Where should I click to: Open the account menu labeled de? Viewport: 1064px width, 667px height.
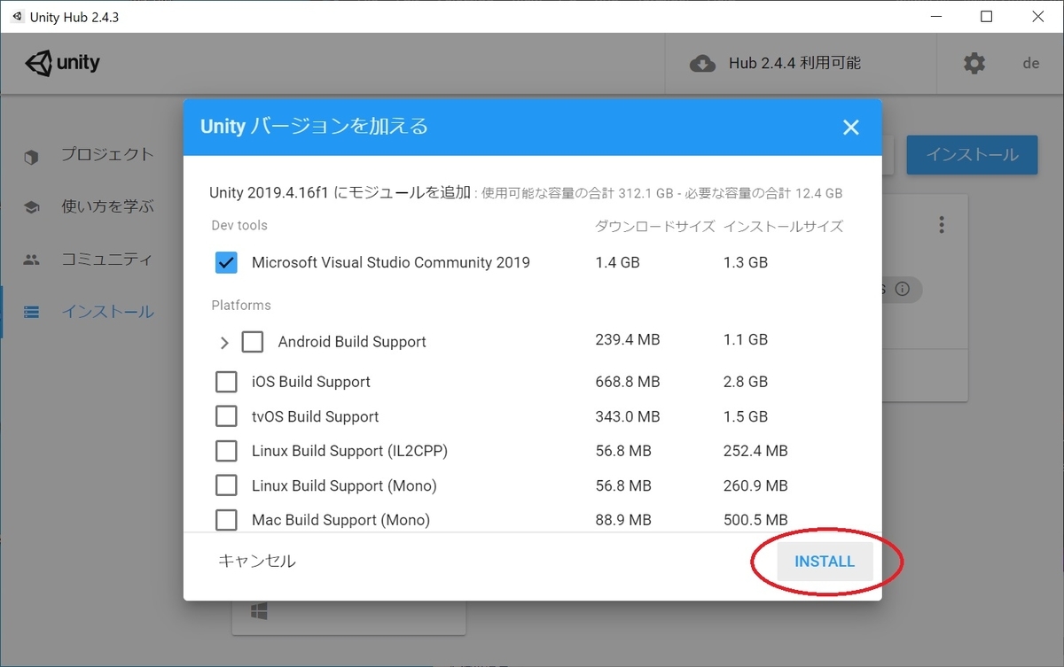pyautogui.click(x=1031, y=64)
